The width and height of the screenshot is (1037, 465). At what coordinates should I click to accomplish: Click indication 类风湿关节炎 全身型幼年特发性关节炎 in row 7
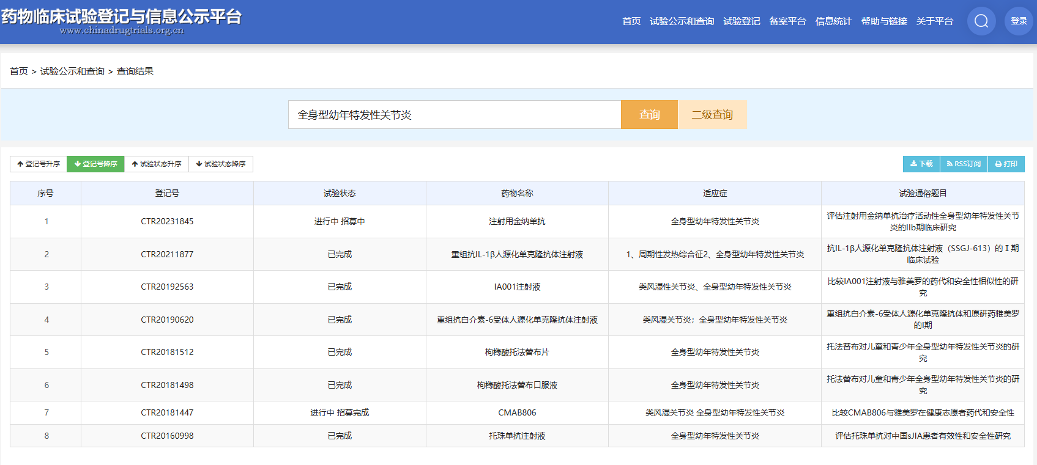(715, 412)
